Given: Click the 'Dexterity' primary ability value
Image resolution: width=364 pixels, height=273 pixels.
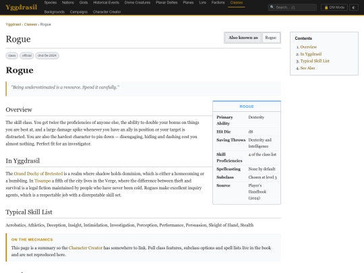Looking at the screenshot, I should [256, 117].
